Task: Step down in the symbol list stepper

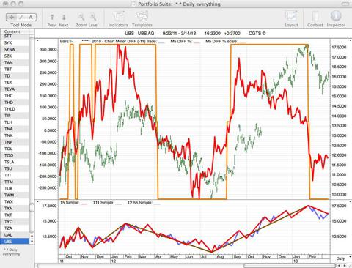Action: 32,242
